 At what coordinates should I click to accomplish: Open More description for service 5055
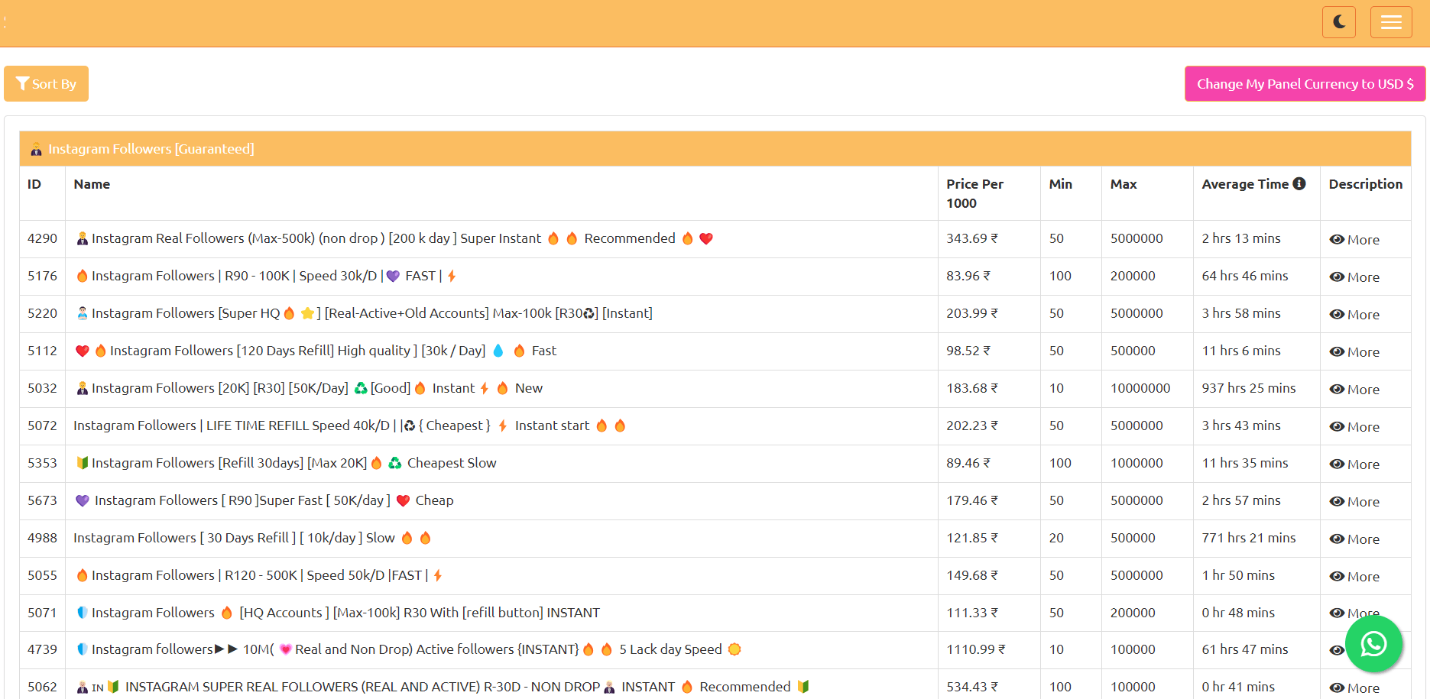(x=1354, y=576)
